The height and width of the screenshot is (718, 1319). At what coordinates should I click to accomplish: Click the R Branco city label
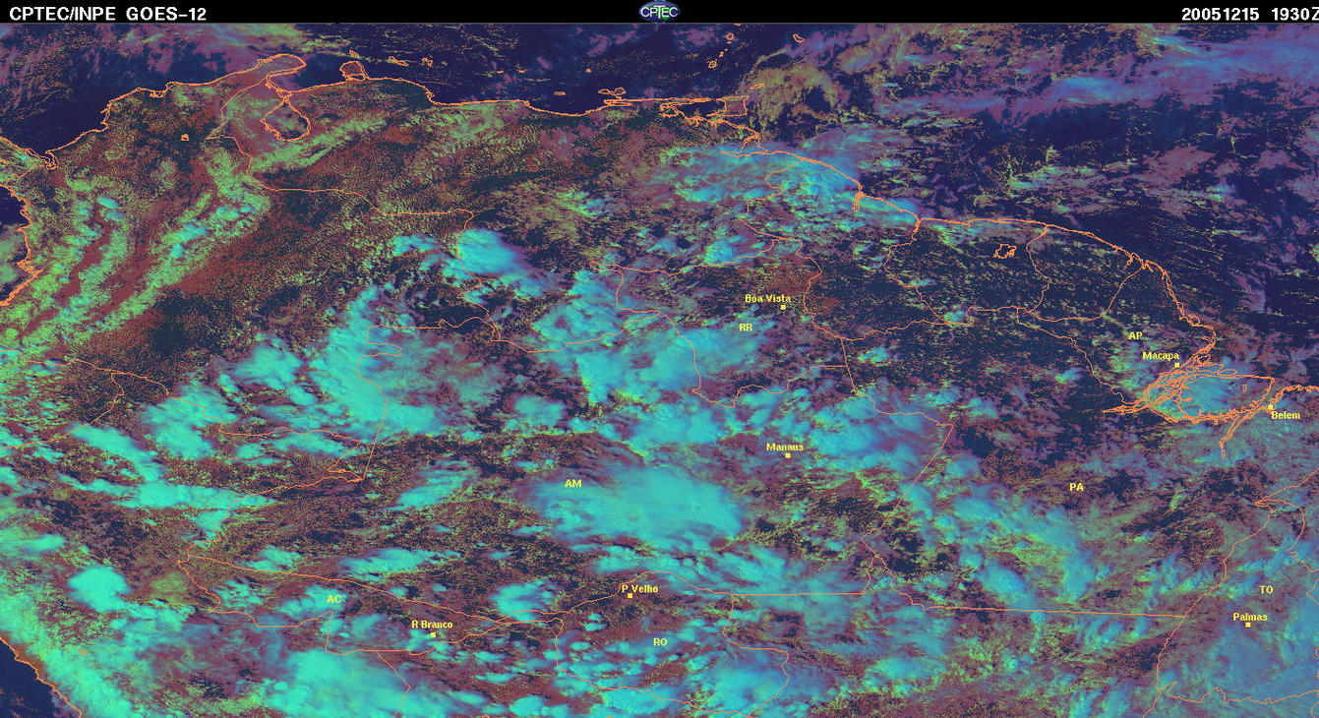tap(432, 625)
